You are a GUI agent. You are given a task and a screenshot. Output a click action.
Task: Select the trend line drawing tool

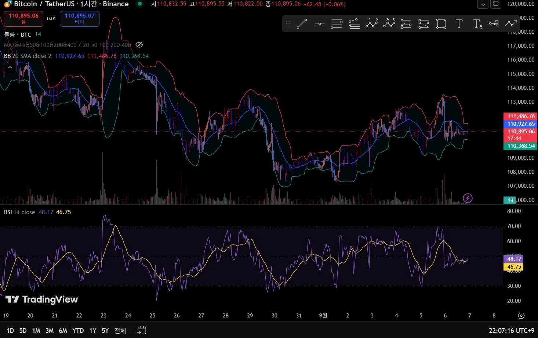302,24
